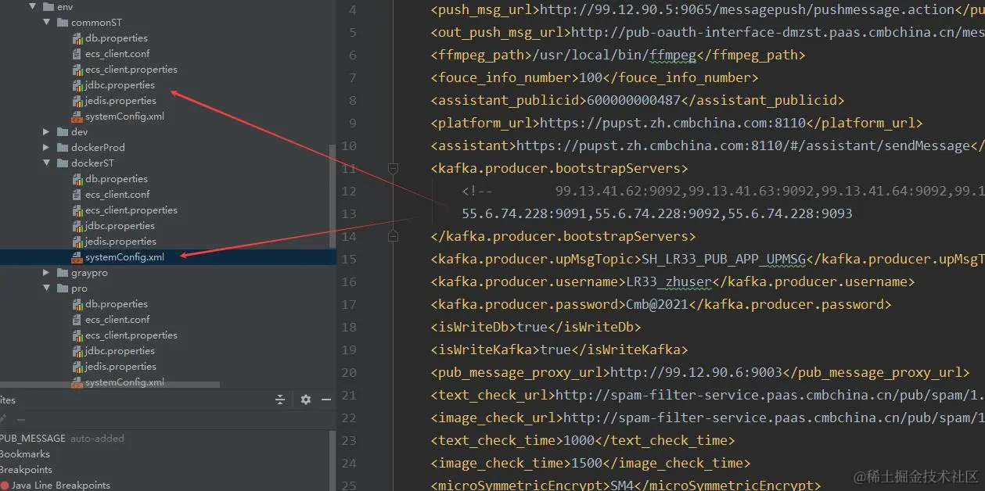Click the kafka.producer.username line LR33_zhuser
This screenshot has width=985, height=491.
click(672, 281)
